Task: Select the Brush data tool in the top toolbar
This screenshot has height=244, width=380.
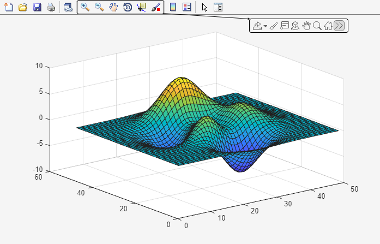Action: pos(156,8)
